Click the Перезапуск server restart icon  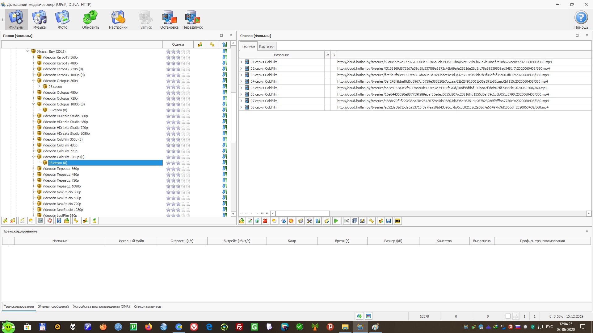pos(192,19)
